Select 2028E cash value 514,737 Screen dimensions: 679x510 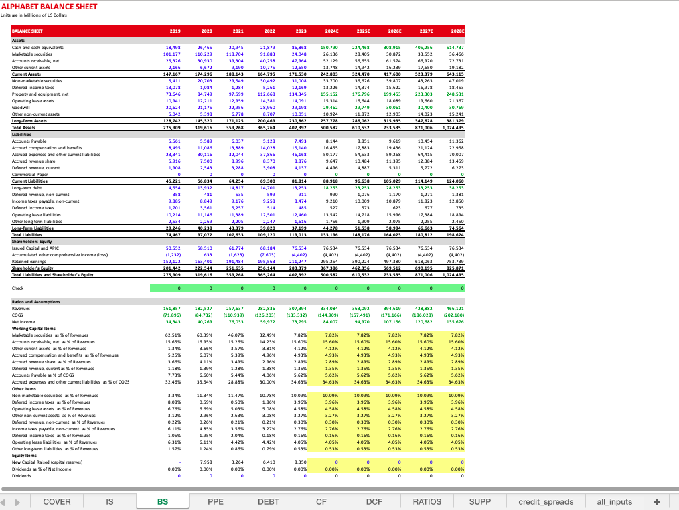point(455,48)
